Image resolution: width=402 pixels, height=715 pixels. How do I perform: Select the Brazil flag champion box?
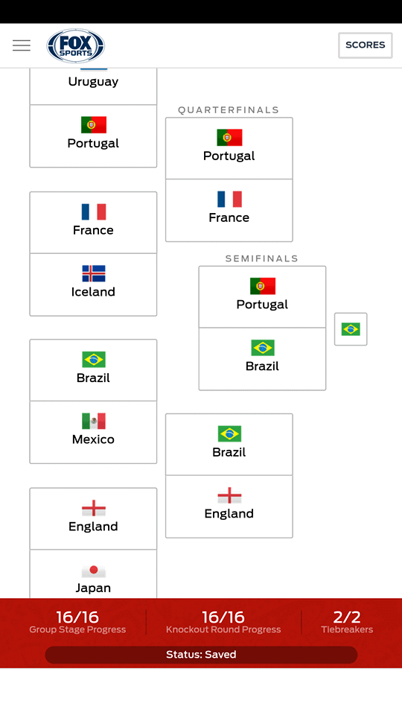351,328
